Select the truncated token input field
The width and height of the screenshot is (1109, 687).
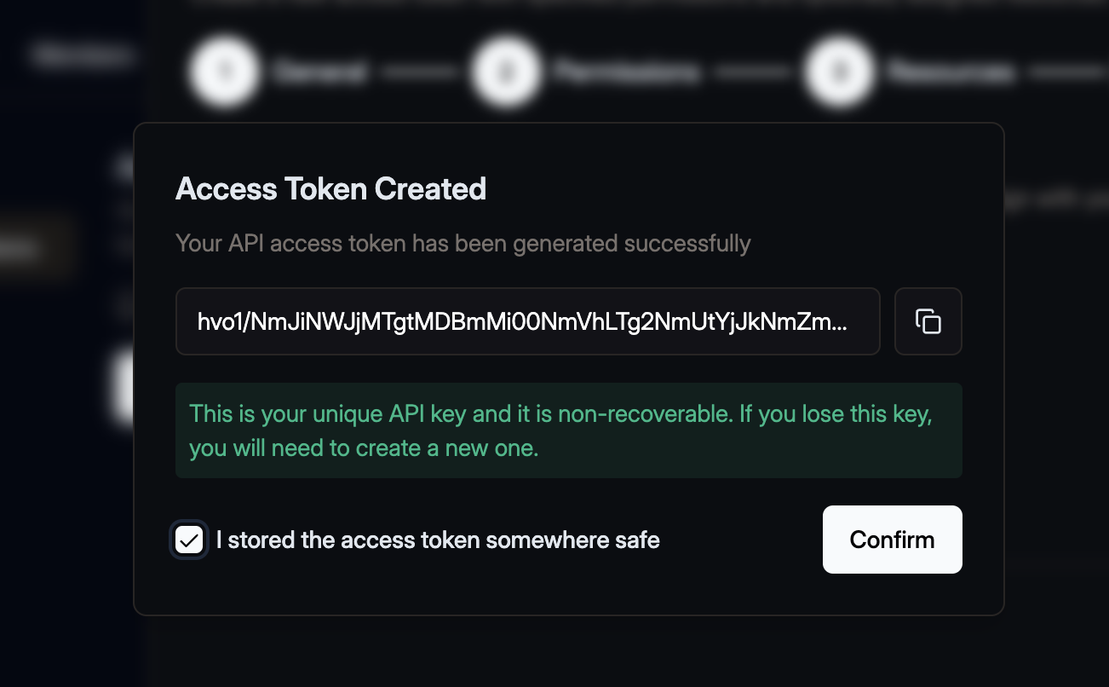(528, 321)
